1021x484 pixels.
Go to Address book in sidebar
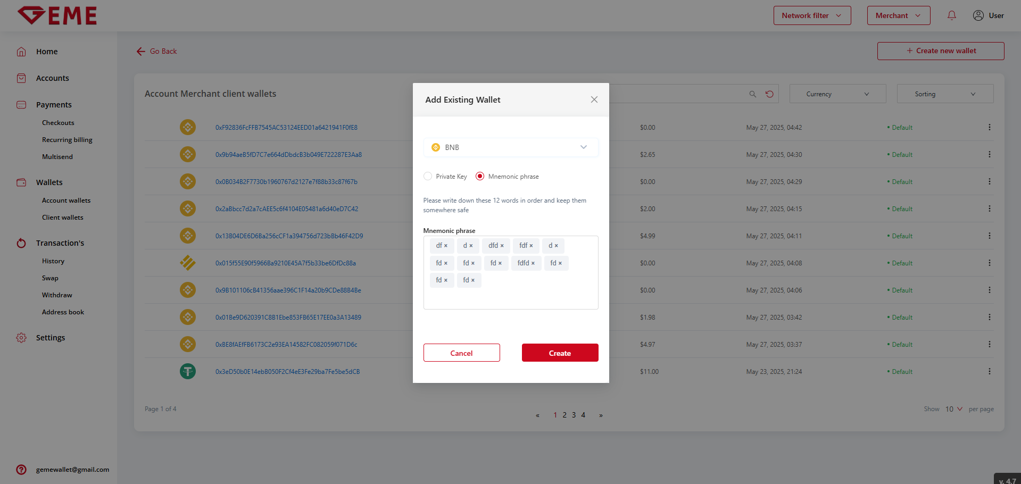(x=63, y=312)
